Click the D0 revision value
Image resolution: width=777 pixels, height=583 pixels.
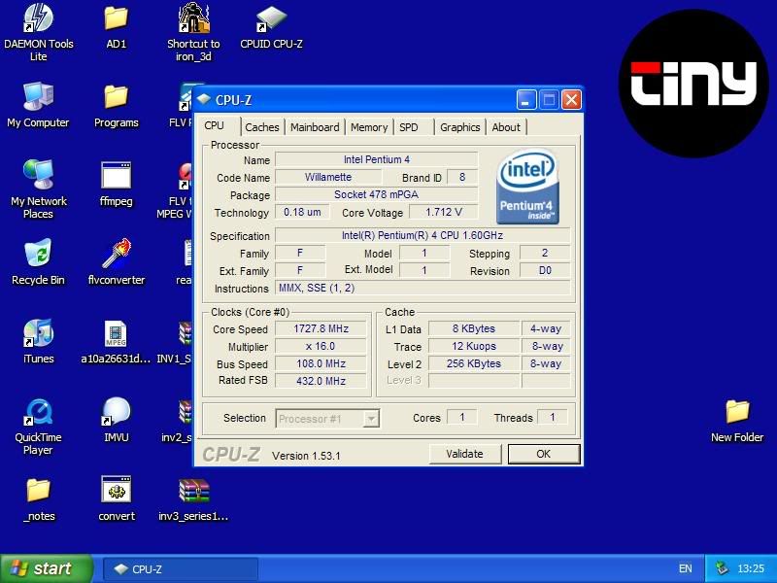pos(545,270)
